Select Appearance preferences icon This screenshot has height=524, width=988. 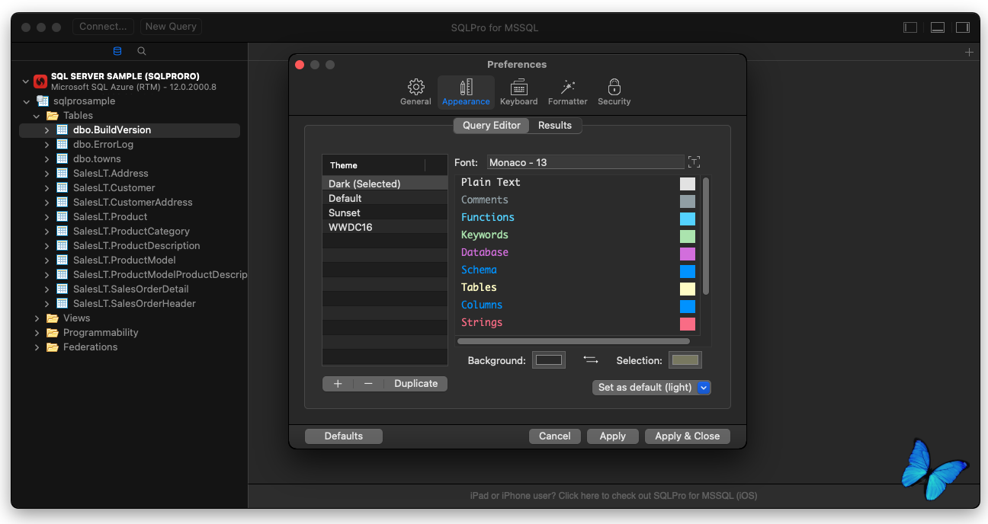point(466,87)
